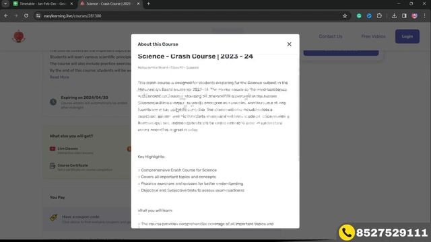Click the clock icon beside Expiring date
The height and width of the screenshot is (242, 431).
[x=53, y=102]
